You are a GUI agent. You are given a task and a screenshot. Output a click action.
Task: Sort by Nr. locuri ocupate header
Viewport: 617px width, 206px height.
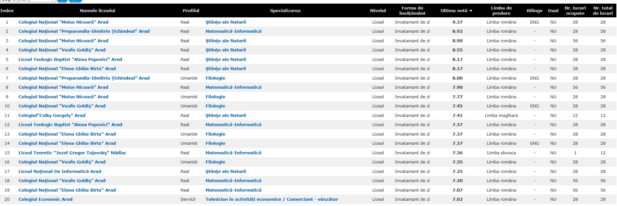pos(575,10)
